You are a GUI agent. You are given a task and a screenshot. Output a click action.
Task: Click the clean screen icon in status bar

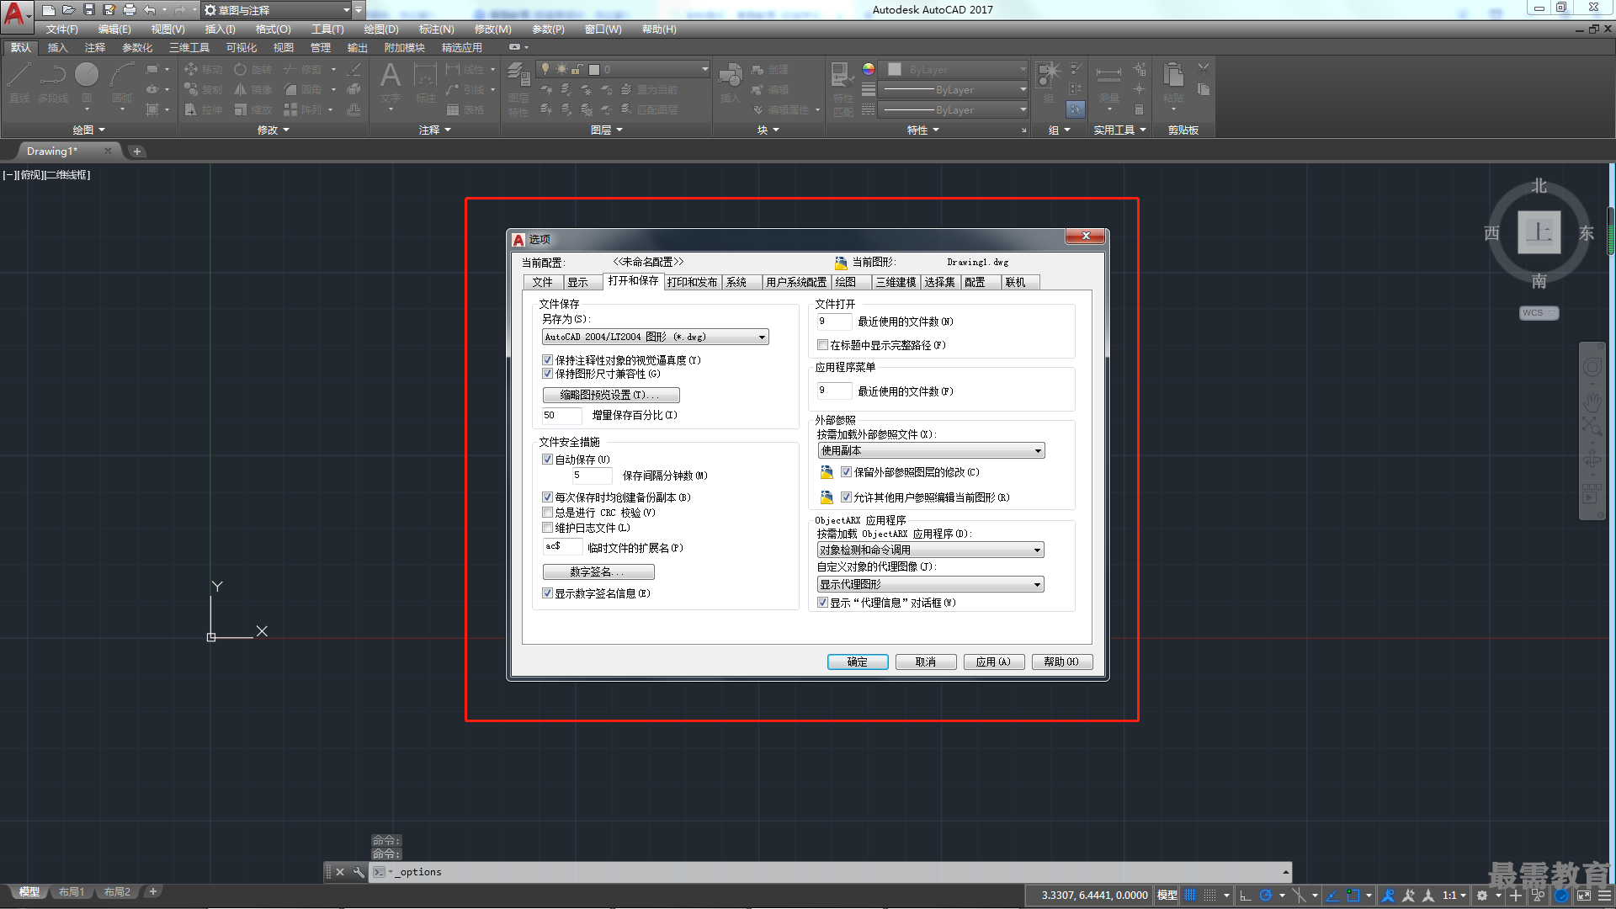pos(1583,896)
